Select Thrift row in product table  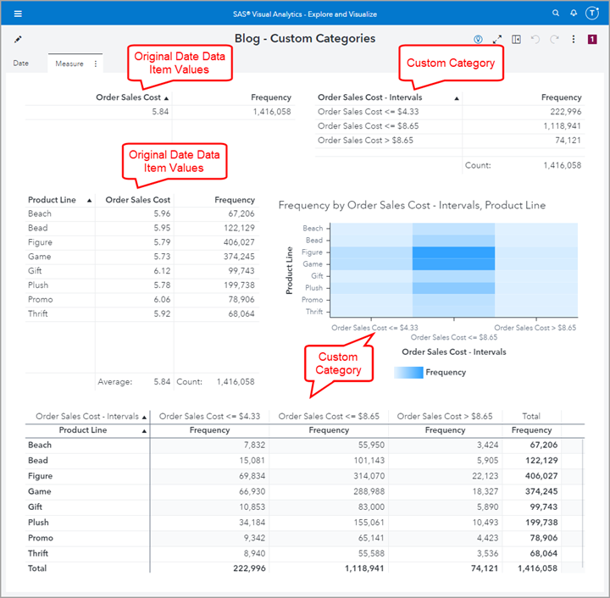[x=142, y=314]
